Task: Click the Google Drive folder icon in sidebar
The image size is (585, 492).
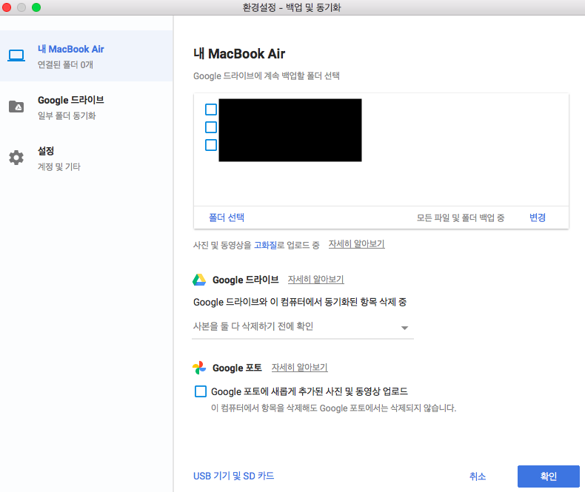Action: [16, 107]
